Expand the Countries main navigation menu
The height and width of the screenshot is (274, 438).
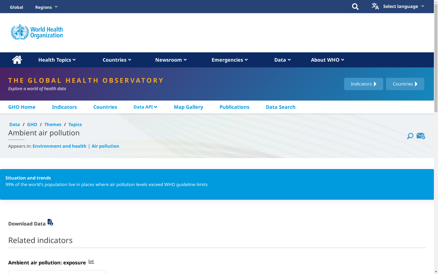[x=117, y=60]
